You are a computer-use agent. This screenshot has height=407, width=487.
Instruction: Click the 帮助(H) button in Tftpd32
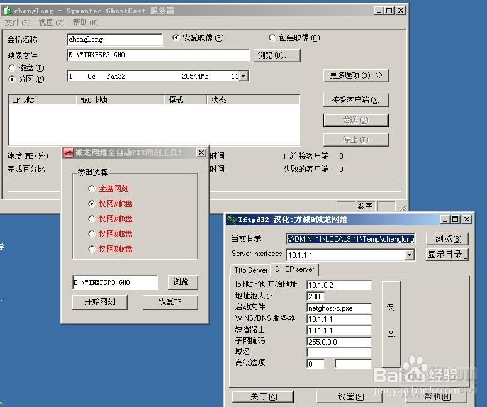pos(437,396)
